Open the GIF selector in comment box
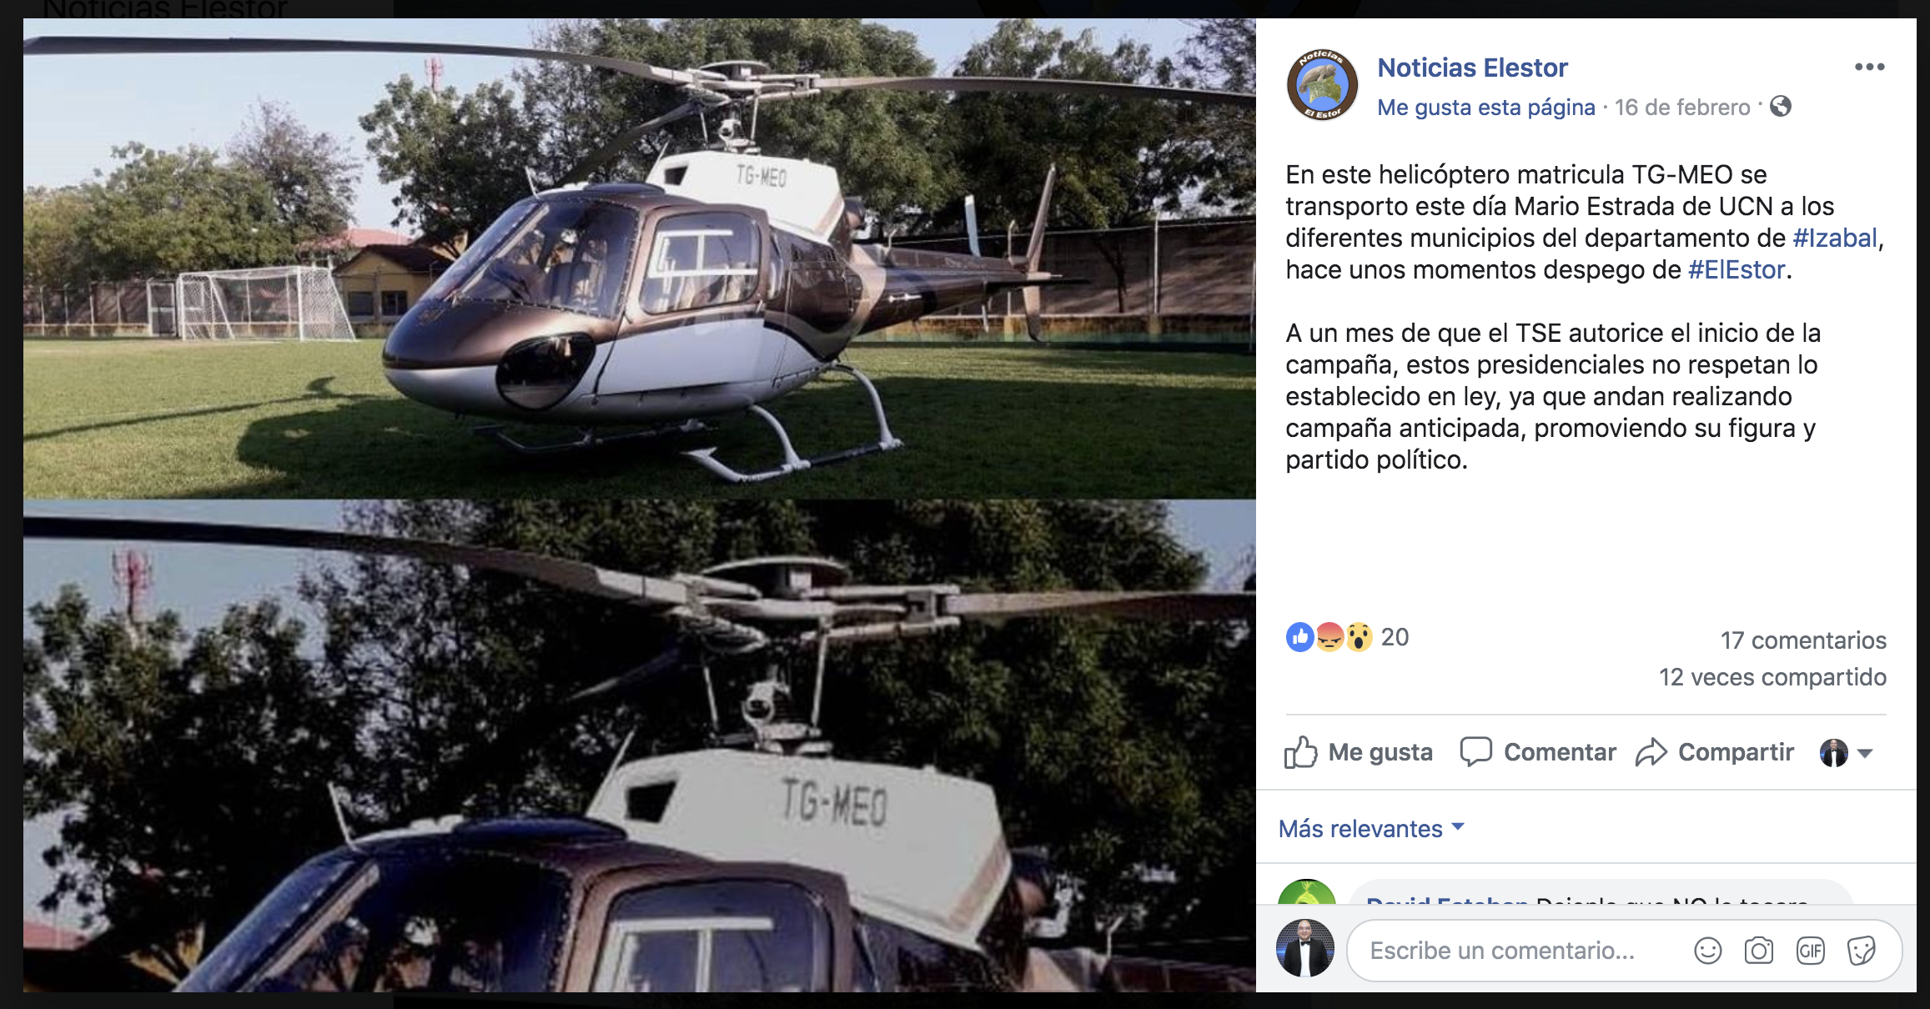 point(1811,951)
